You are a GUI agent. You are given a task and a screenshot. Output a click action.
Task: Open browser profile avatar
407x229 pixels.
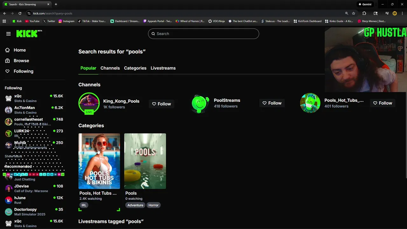click(x=395, y=13)
